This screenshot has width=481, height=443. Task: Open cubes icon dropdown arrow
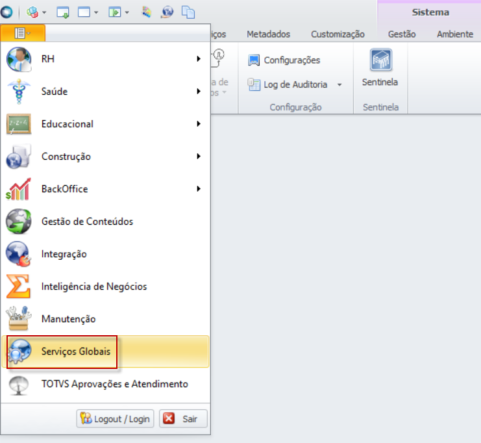tap(44, 12)
